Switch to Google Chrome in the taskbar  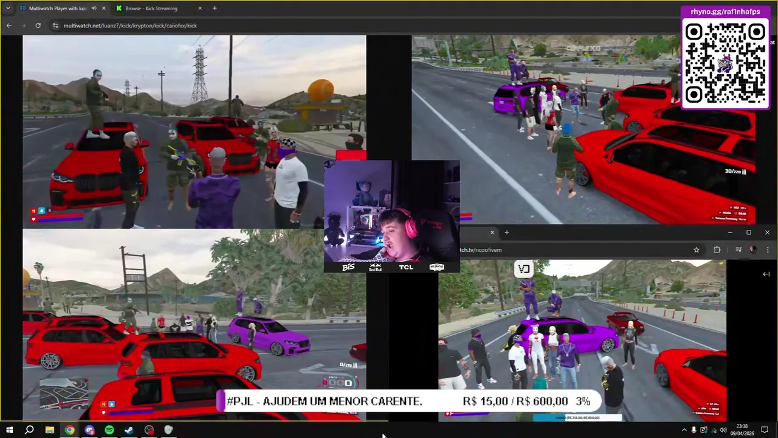click(x=69, y=430)
